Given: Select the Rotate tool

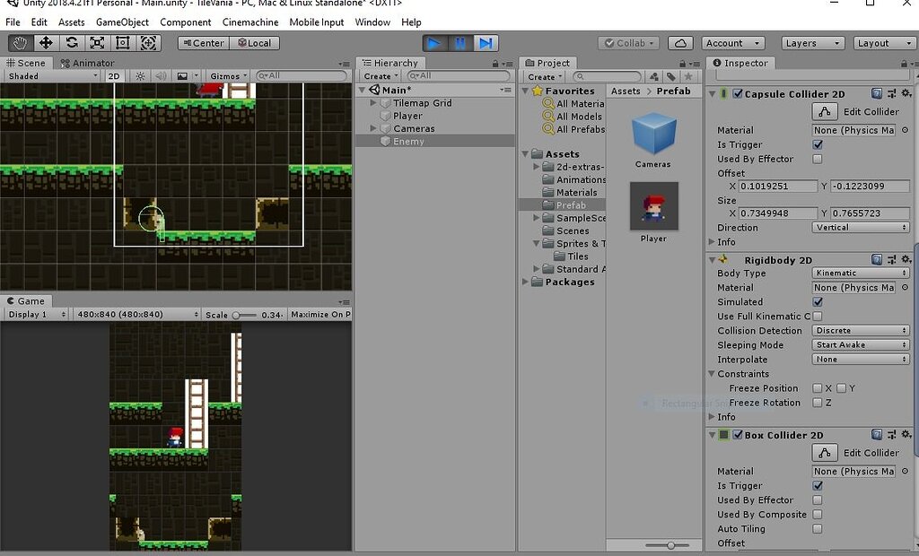Looking at the screenshot, I should pos(71,42).
